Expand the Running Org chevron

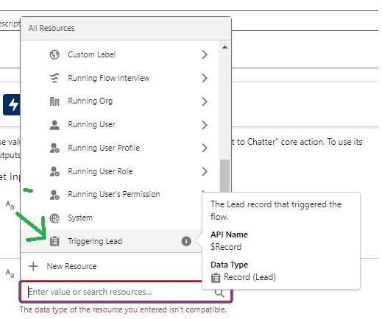[x=205, y=101]
